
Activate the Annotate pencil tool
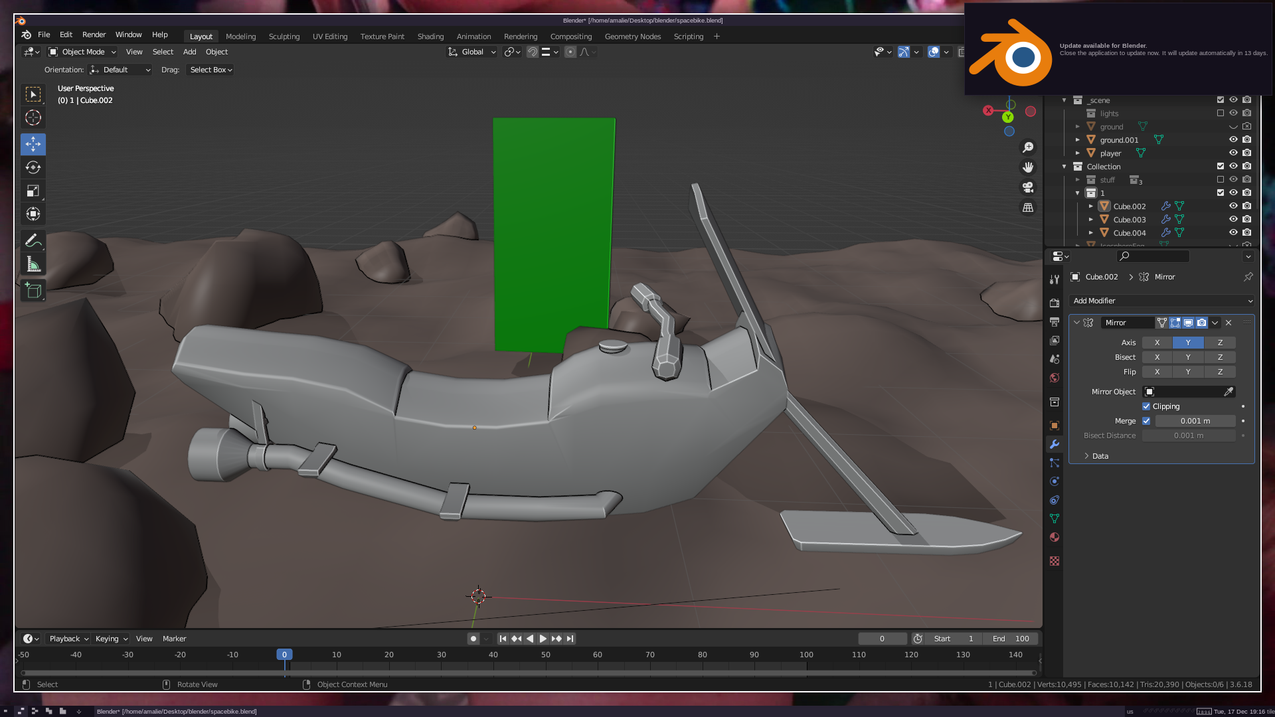tap(33, 241)
